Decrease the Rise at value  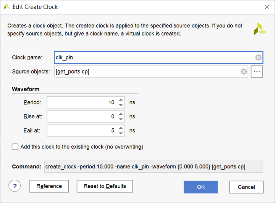pos(121,119)
